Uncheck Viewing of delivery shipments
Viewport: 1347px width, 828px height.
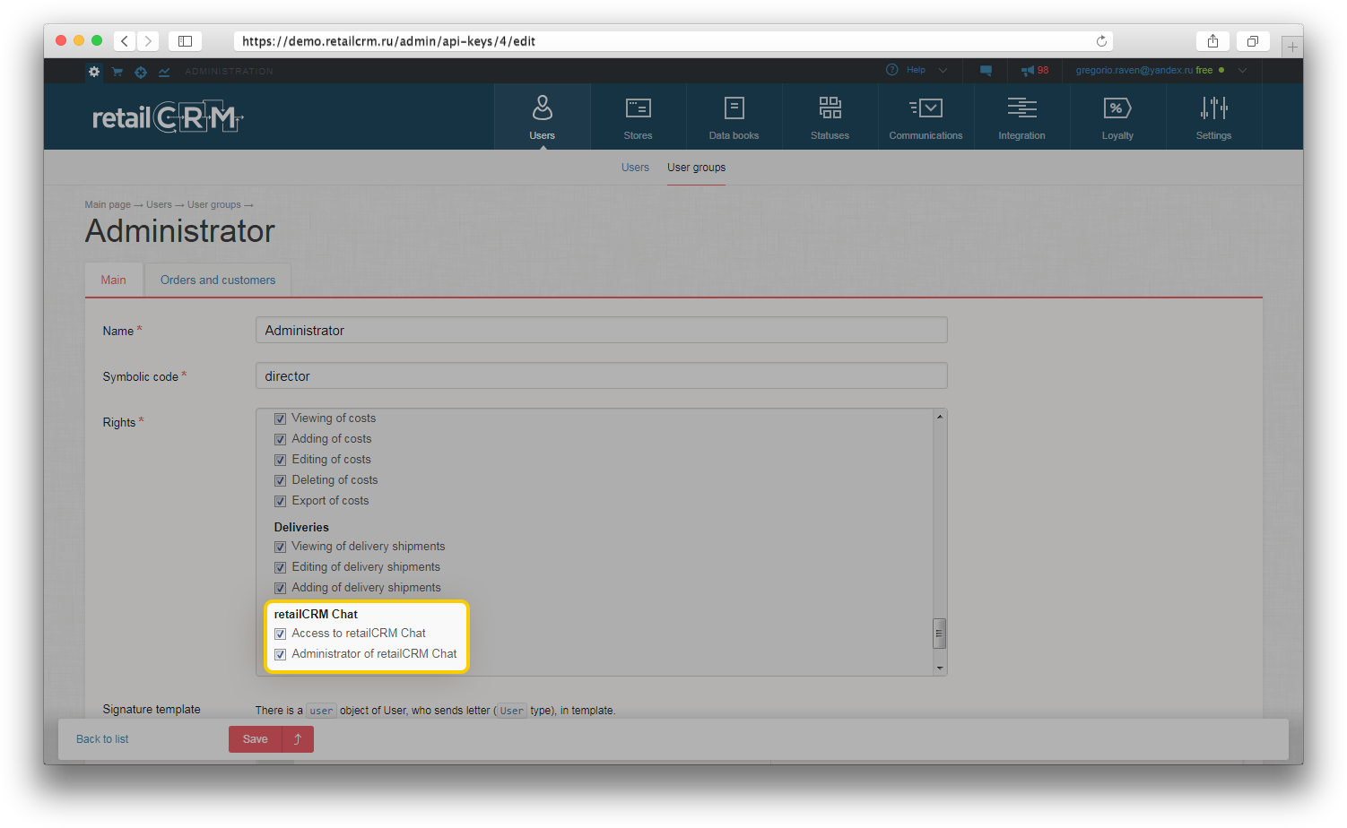click(280, 547)
